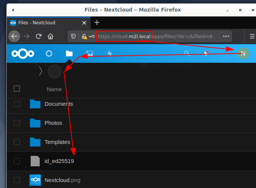Open window menu icon in title bar
The image size is (256, 188).
point(13,10)
